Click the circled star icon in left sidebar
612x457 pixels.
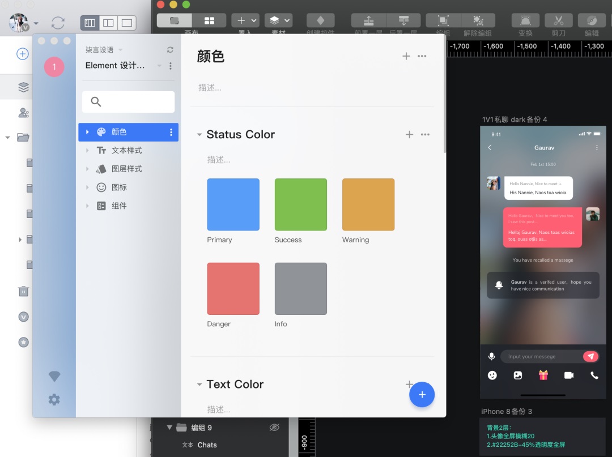(x=23, y=343)
